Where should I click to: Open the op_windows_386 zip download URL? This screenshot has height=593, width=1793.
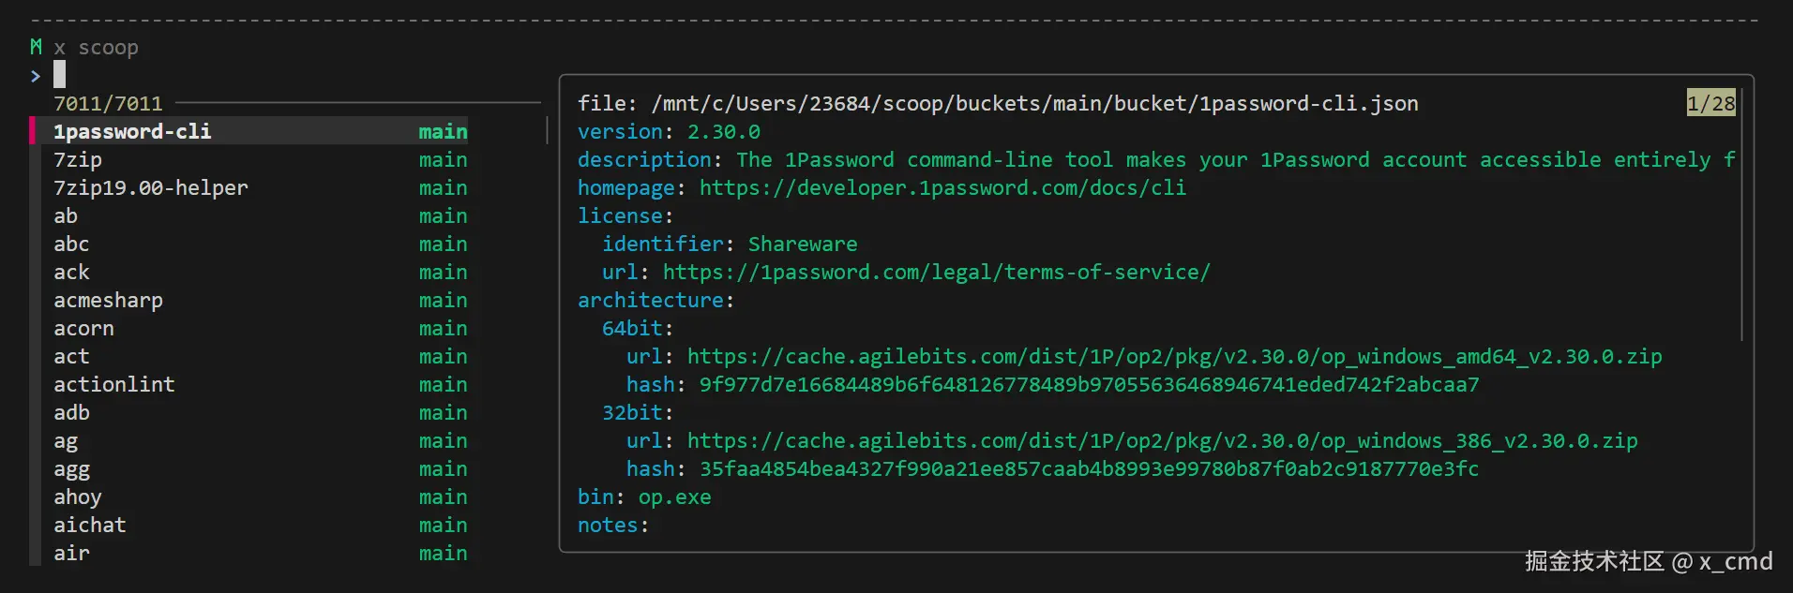point(1162,440)
